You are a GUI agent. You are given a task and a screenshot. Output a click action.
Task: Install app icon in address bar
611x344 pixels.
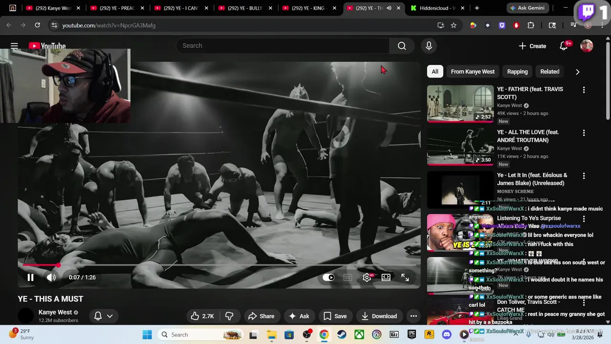click(441, 25)
